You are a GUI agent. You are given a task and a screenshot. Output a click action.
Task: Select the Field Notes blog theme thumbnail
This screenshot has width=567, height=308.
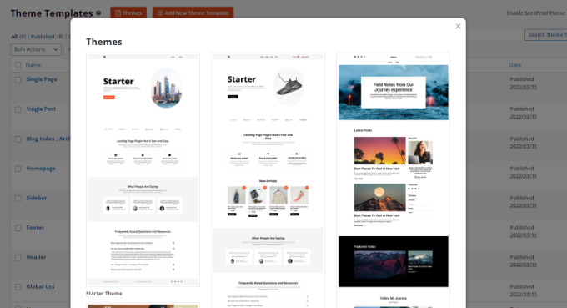[x=393, y=180]
